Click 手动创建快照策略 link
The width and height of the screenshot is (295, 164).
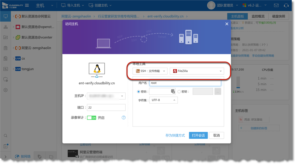[x=263, y=56]
